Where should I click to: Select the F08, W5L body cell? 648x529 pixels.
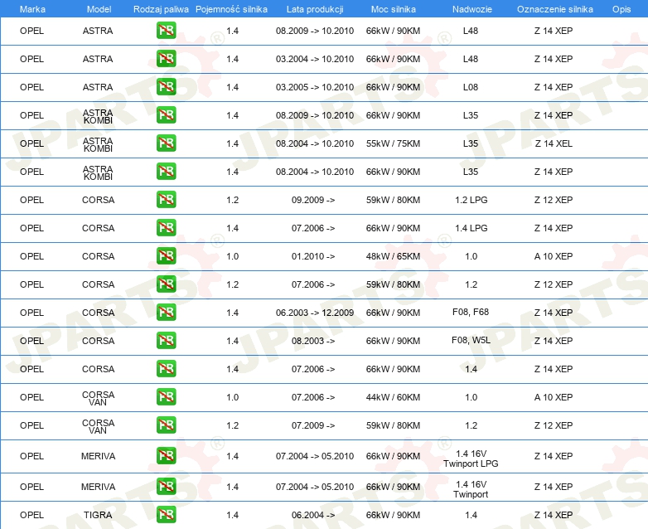pyautogui.click(x=471, y=340)
